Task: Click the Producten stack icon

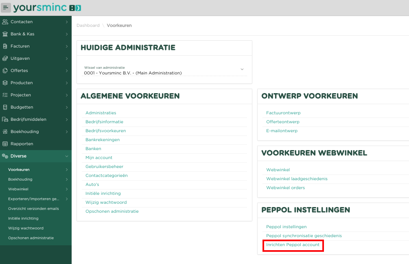Action: click(5, 83)
